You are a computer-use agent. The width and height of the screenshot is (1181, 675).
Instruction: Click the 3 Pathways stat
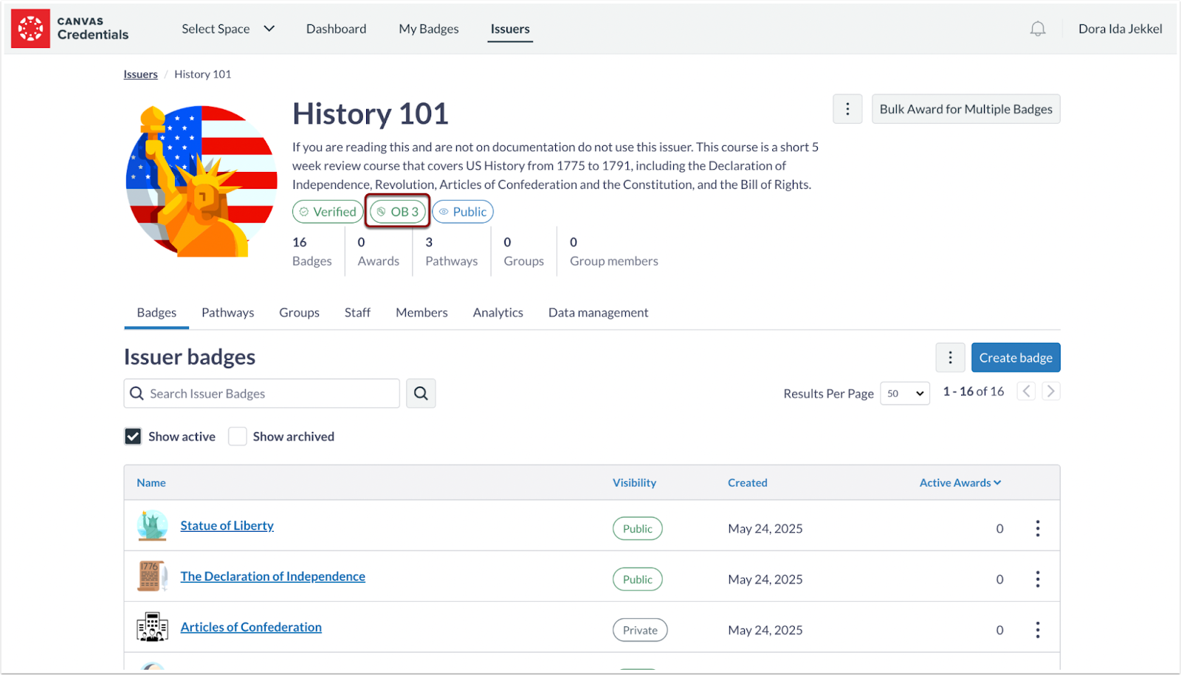coord(452,252)
